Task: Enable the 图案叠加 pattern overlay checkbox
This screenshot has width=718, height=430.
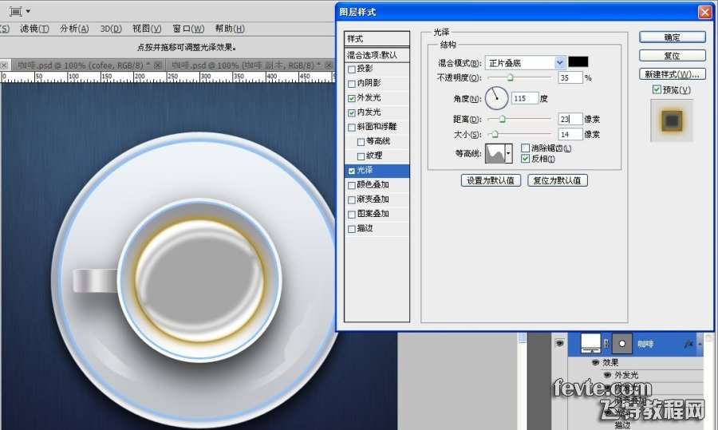Action: 352,215
